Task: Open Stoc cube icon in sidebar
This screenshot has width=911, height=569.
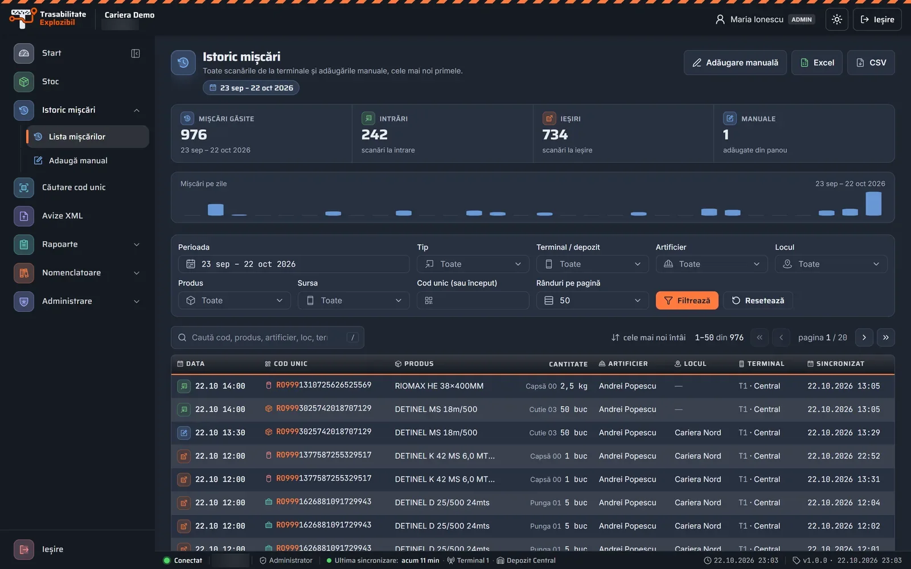Action: coord(24,82)
